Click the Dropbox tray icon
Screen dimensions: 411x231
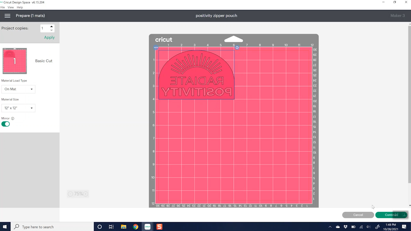(x=345, y=227)
